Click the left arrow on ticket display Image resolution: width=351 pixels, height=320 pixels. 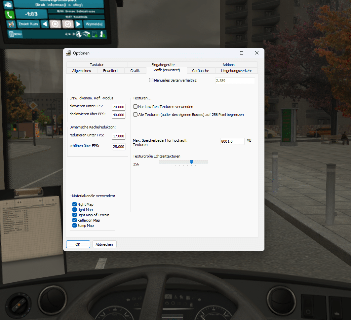click(x=45, y=24)
